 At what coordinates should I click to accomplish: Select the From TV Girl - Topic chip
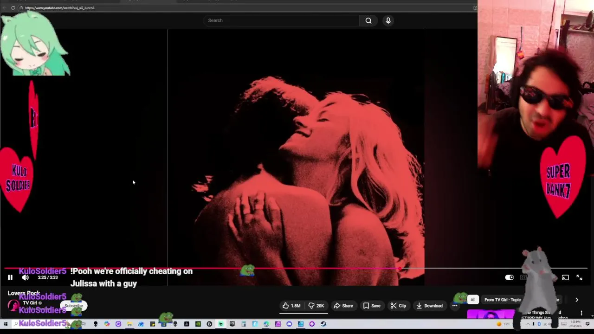click(x=503, y=300)
